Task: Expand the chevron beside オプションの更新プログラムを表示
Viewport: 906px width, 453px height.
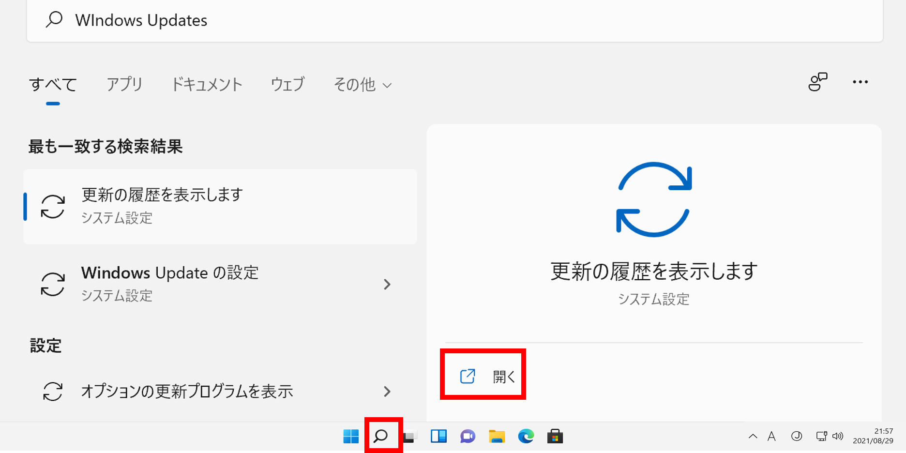Action: point(387,391)
